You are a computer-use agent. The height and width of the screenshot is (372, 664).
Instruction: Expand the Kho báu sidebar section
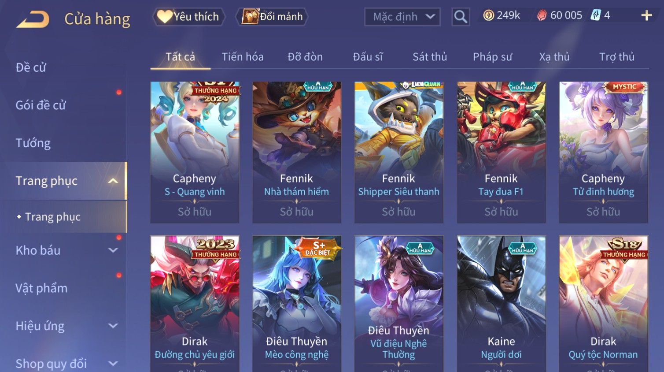click(x=113, y=250)
